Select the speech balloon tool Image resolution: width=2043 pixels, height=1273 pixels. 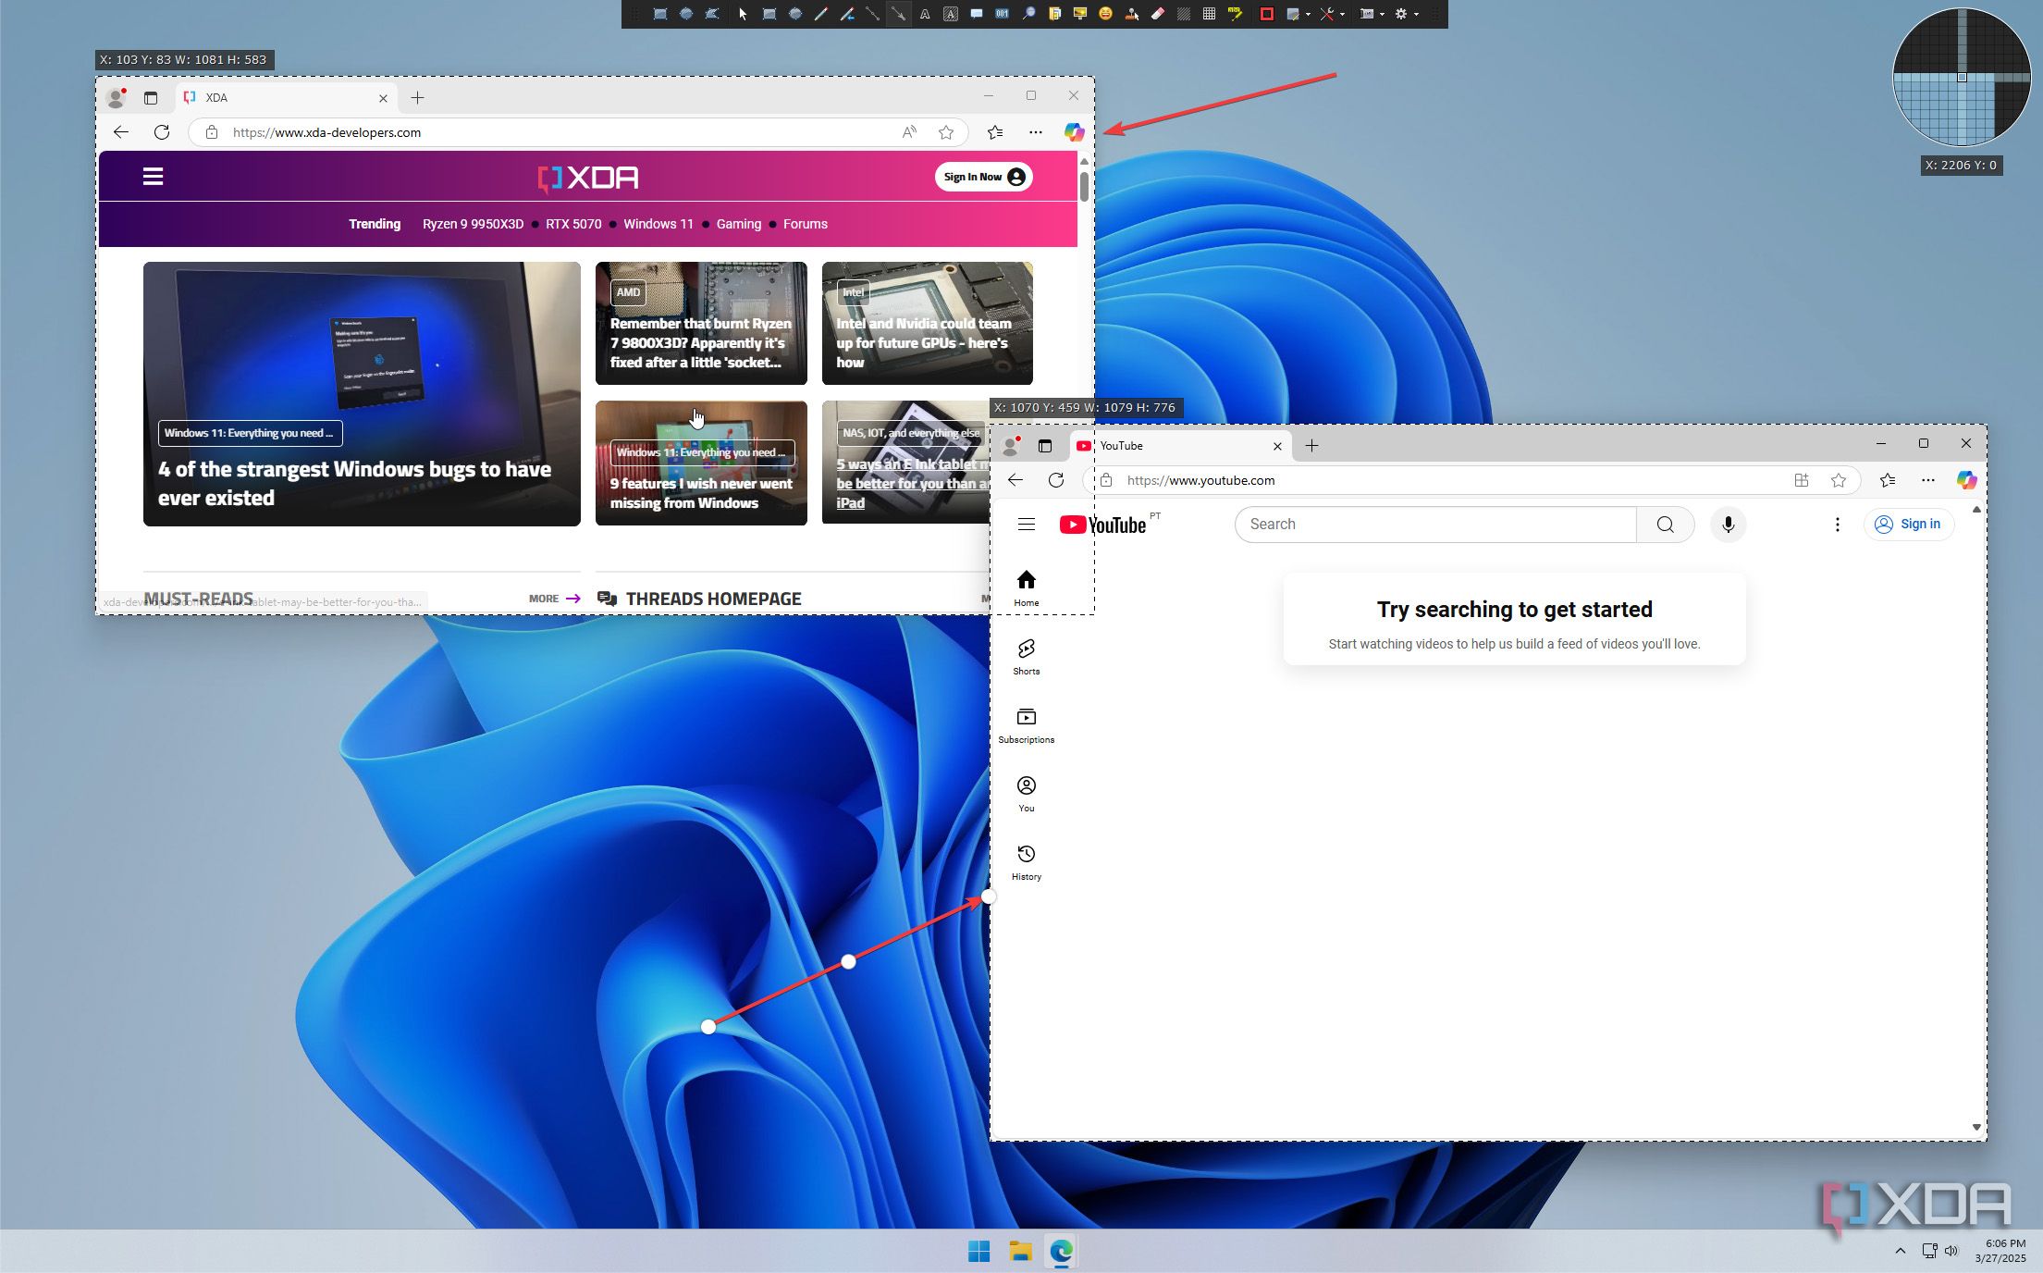(977, 14)
